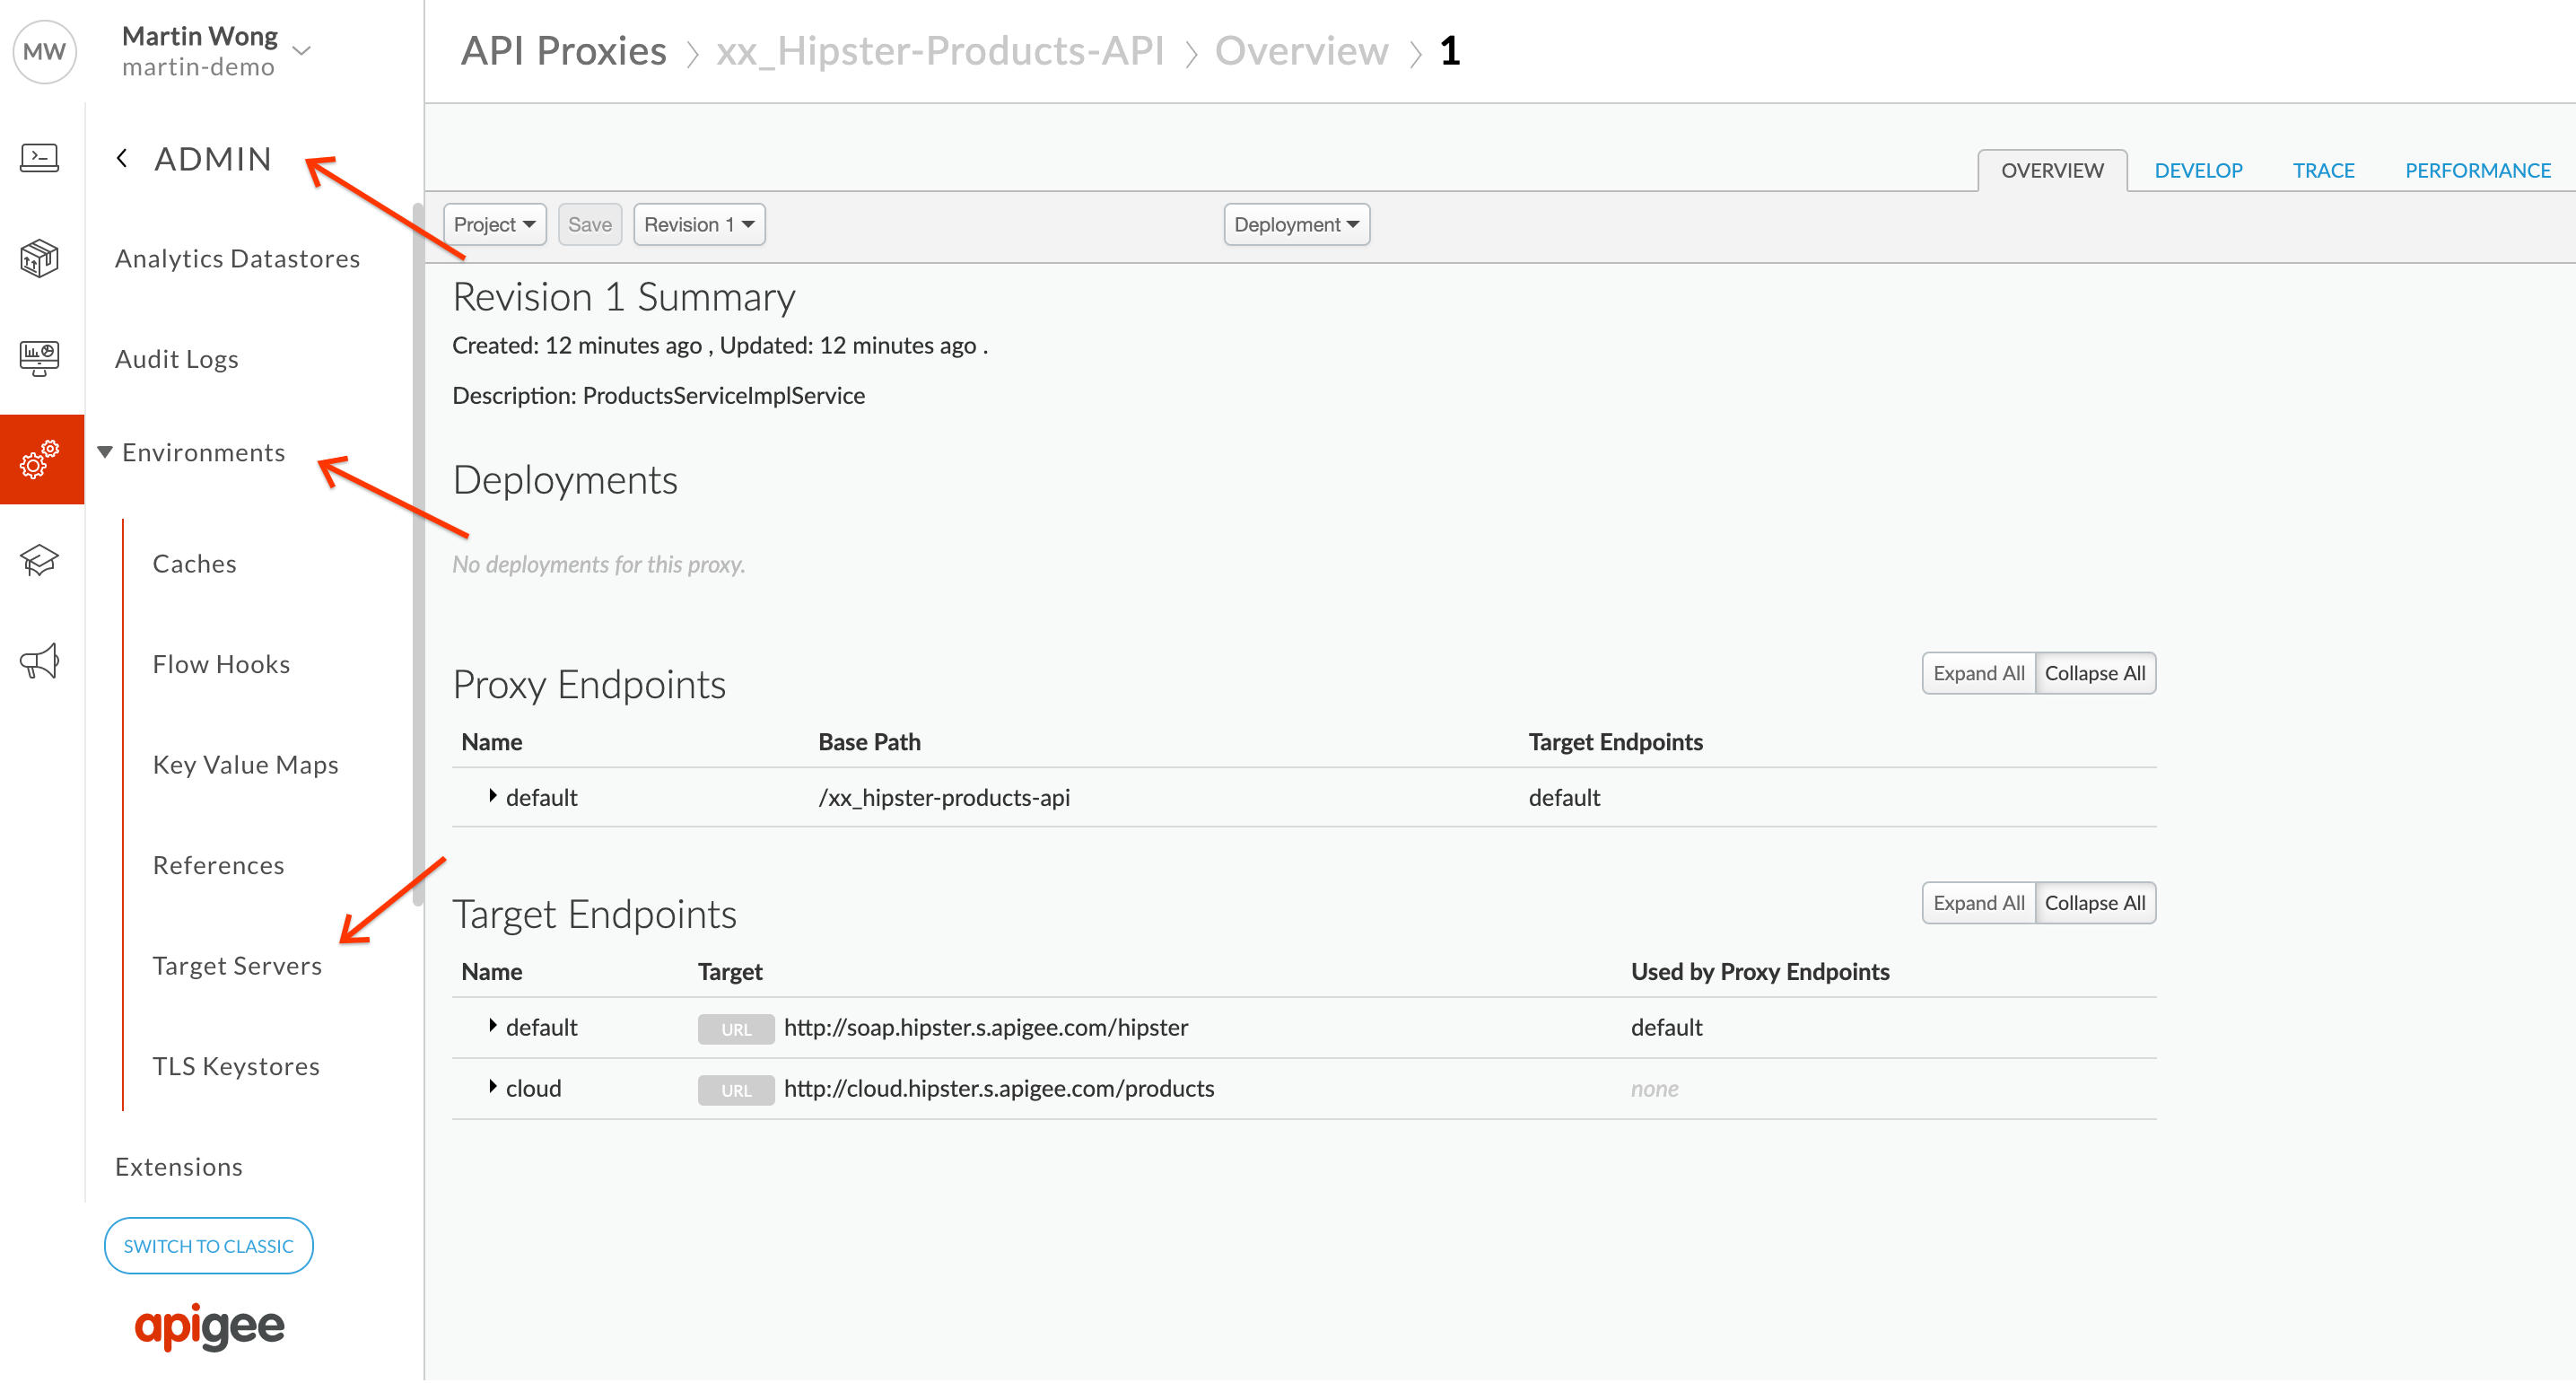
Task: Click the Save button
Action: click(589, 224)
